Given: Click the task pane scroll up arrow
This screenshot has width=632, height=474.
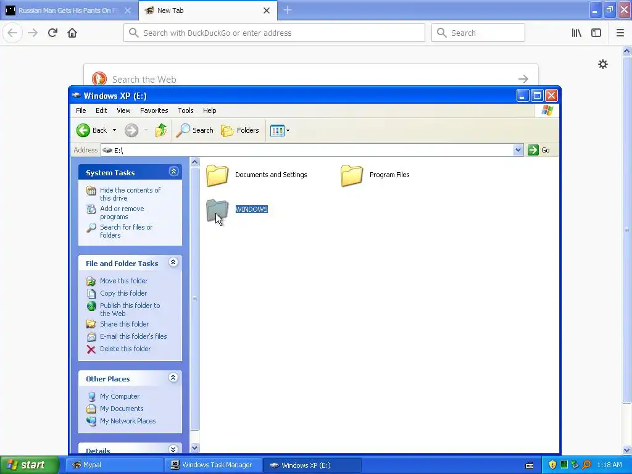Looking at the screenshot, I should 194,162.
